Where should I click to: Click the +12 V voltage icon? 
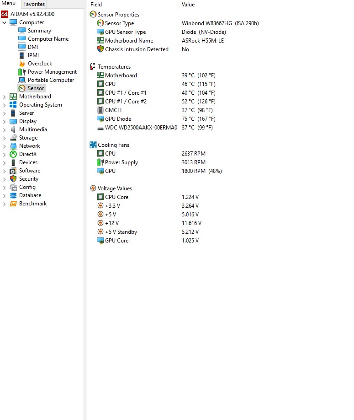[x=100, y=223]
